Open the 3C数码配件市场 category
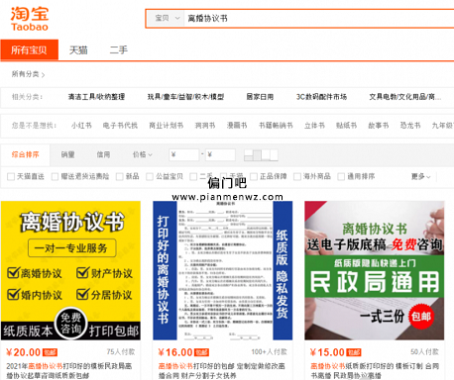 point(321,97)
